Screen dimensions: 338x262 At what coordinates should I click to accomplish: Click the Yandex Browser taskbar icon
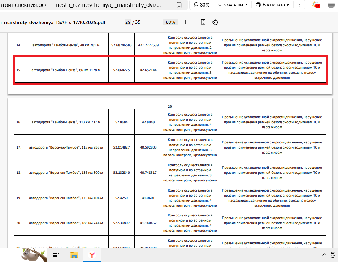point(92,255)
